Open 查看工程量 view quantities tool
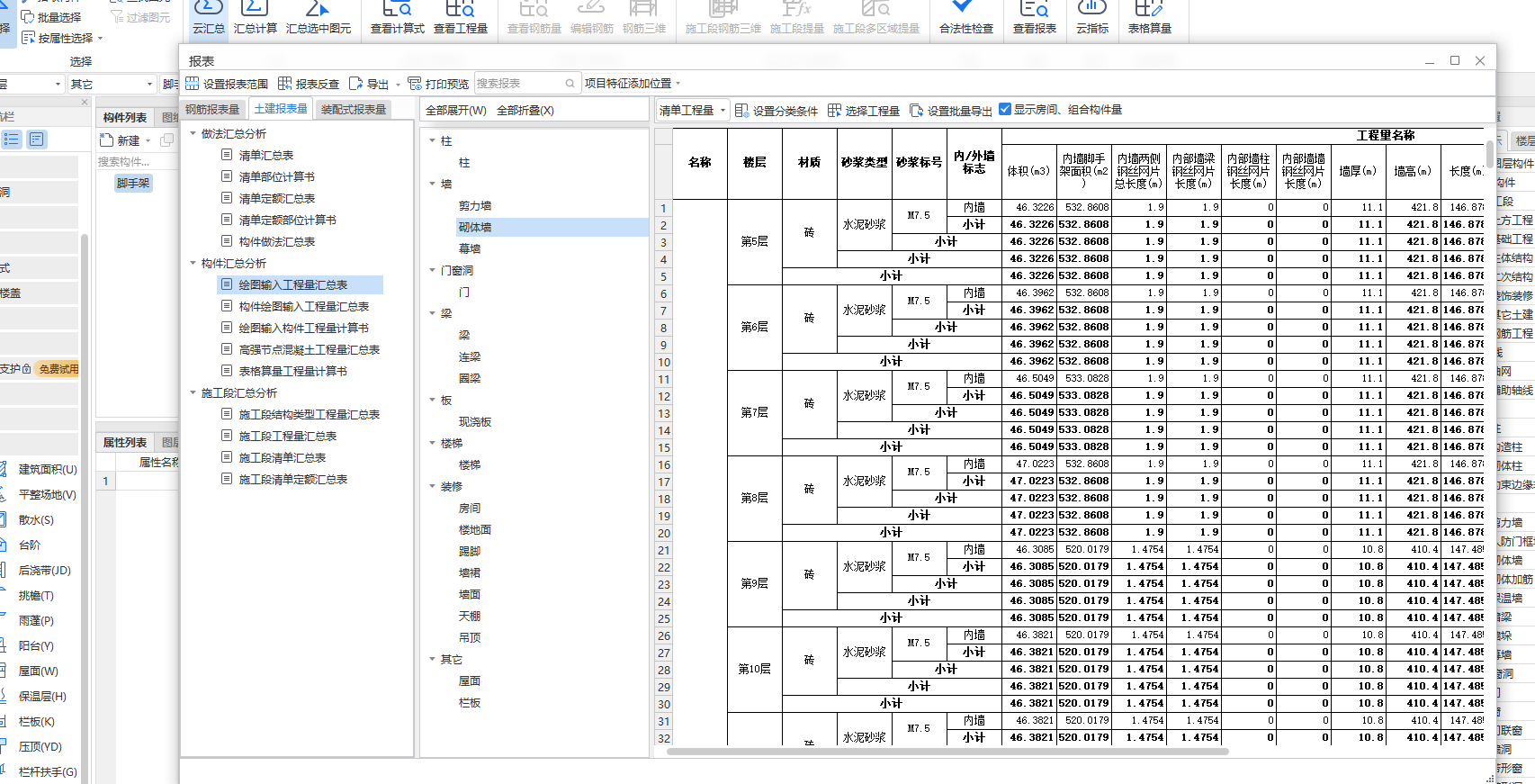The width and height of the screenshot is (1535, 784). click(461, 18)
